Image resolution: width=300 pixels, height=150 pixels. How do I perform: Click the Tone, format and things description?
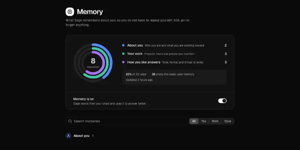[x=183, y=62]
